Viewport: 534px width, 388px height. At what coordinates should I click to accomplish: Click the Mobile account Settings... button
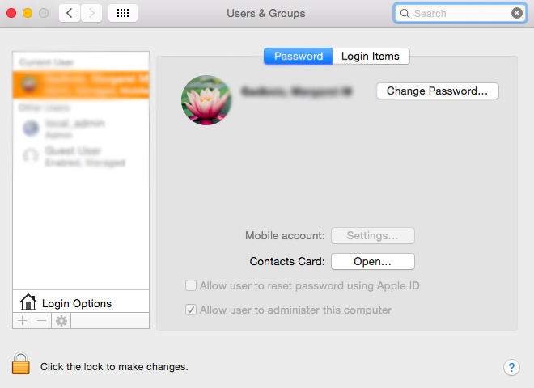[x=372, y=236]
